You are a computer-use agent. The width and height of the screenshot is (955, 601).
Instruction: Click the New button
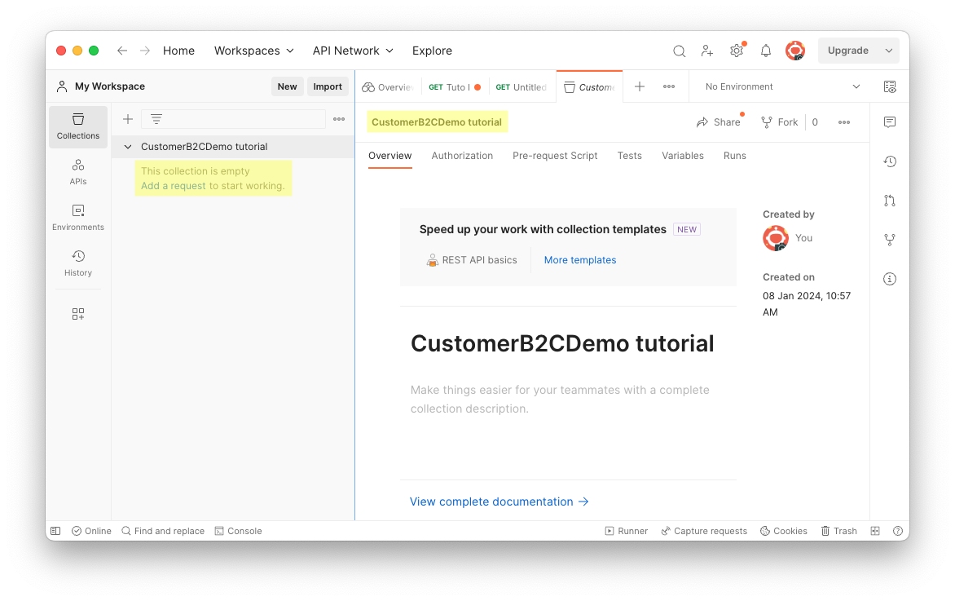click(x=288, y=86)
